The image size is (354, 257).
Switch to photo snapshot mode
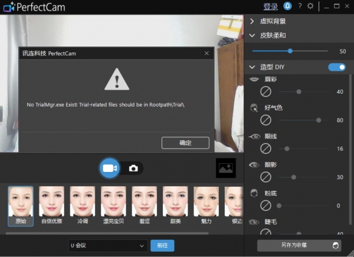pos(133,169)
